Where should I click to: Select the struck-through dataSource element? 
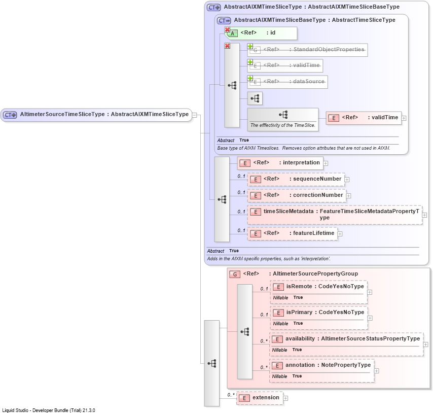288,82
